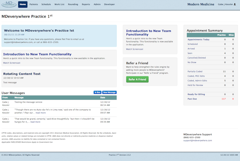Click the 12/18/12 06:54 AM date cell

coord(105,104)
